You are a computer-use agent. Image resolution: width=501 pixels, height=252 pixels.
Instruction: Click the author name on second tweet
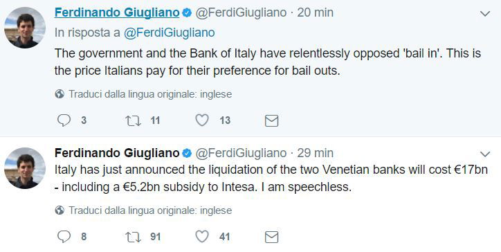117,153
